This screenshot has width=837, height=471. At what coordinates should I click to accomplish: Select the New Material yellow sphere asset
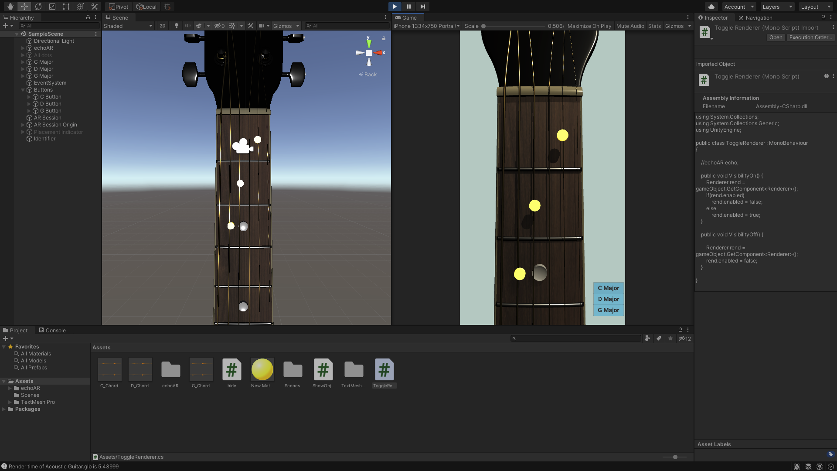(x=262, y=370)
